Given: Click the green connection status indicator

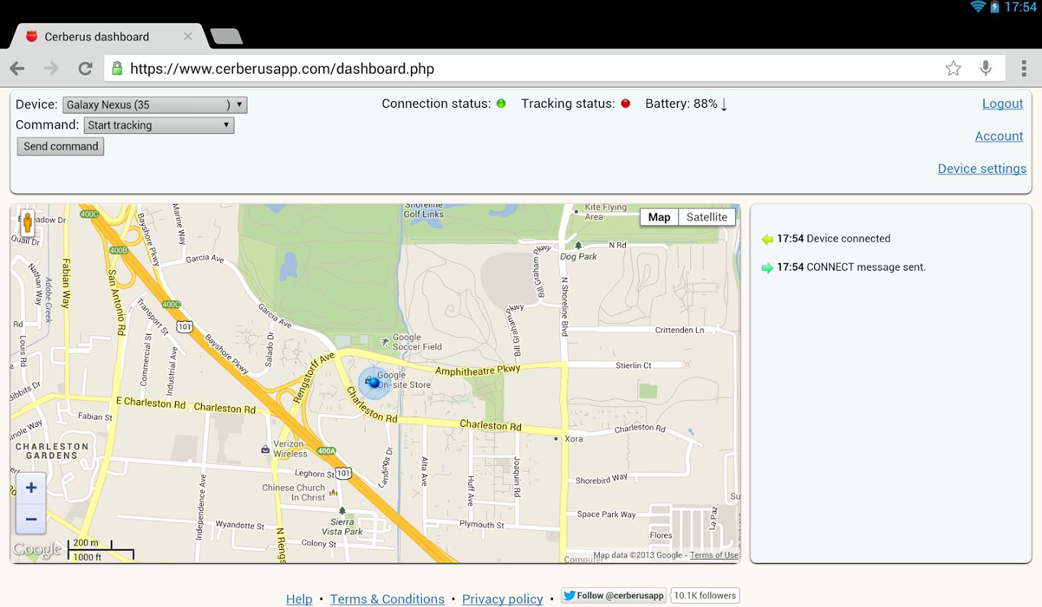Looking at the screenshot, I should click(501, 103).
